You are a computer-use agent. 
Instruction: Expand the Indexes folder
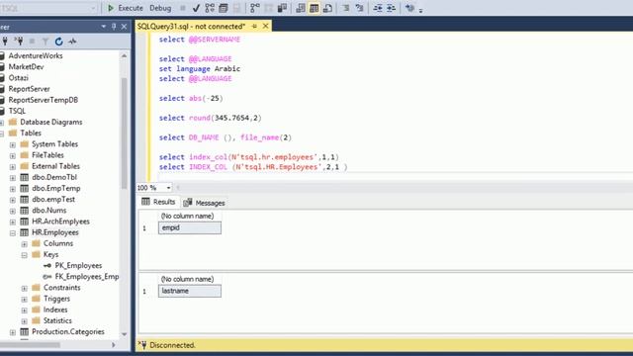24,311
